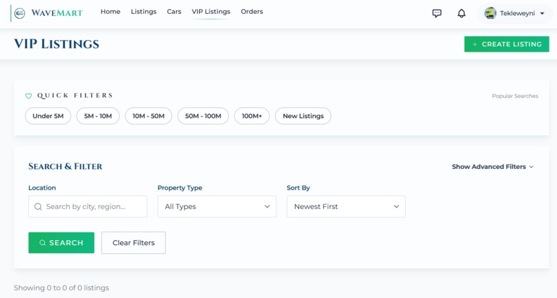
Task: Focus the Location search field
Action: pyautogui.click(x=88, y=206)
